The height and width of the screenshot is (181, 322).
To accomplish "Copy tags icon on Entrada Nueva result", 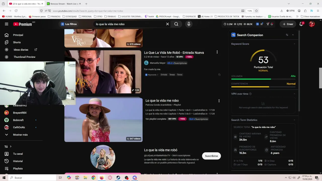I will 219,75.
